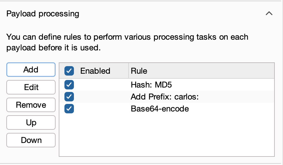This screenshot has width=283, height=165.
Task: Toggle the Enabled header checkbox
Action: [69, 71]
